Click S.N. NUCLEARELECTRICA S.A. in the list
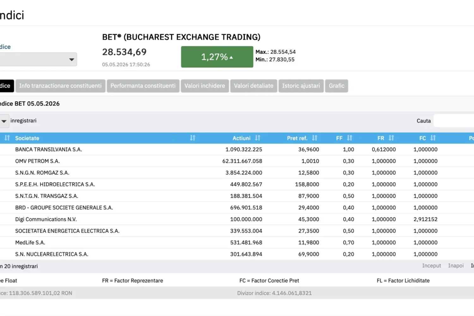 click(52, 254)
